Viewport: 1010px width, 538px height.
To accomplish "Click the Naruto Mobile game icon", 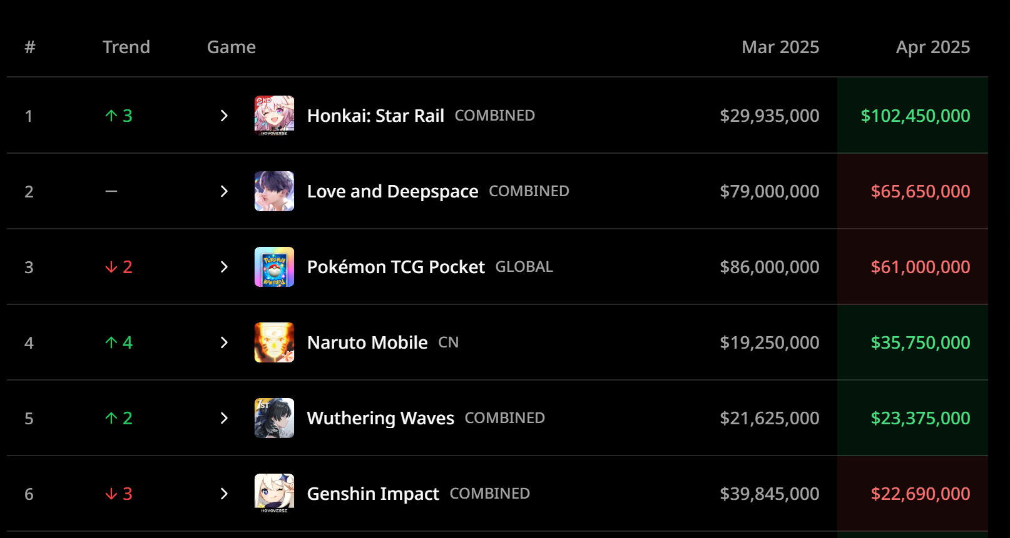I will [274, 342].
